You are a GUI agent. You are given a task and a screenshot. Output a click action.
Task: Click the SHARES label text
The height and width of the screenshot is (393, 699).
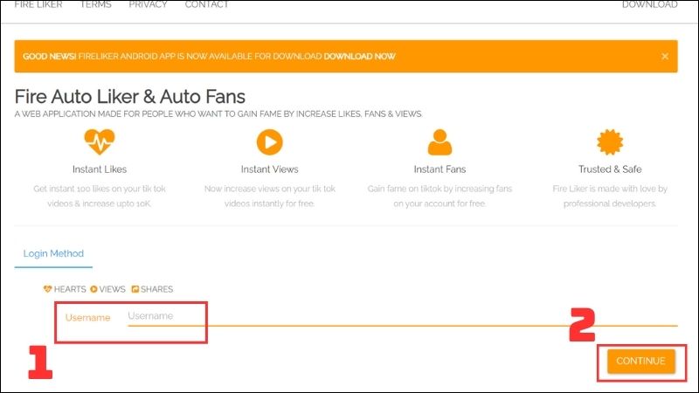[x=156, y=289]
